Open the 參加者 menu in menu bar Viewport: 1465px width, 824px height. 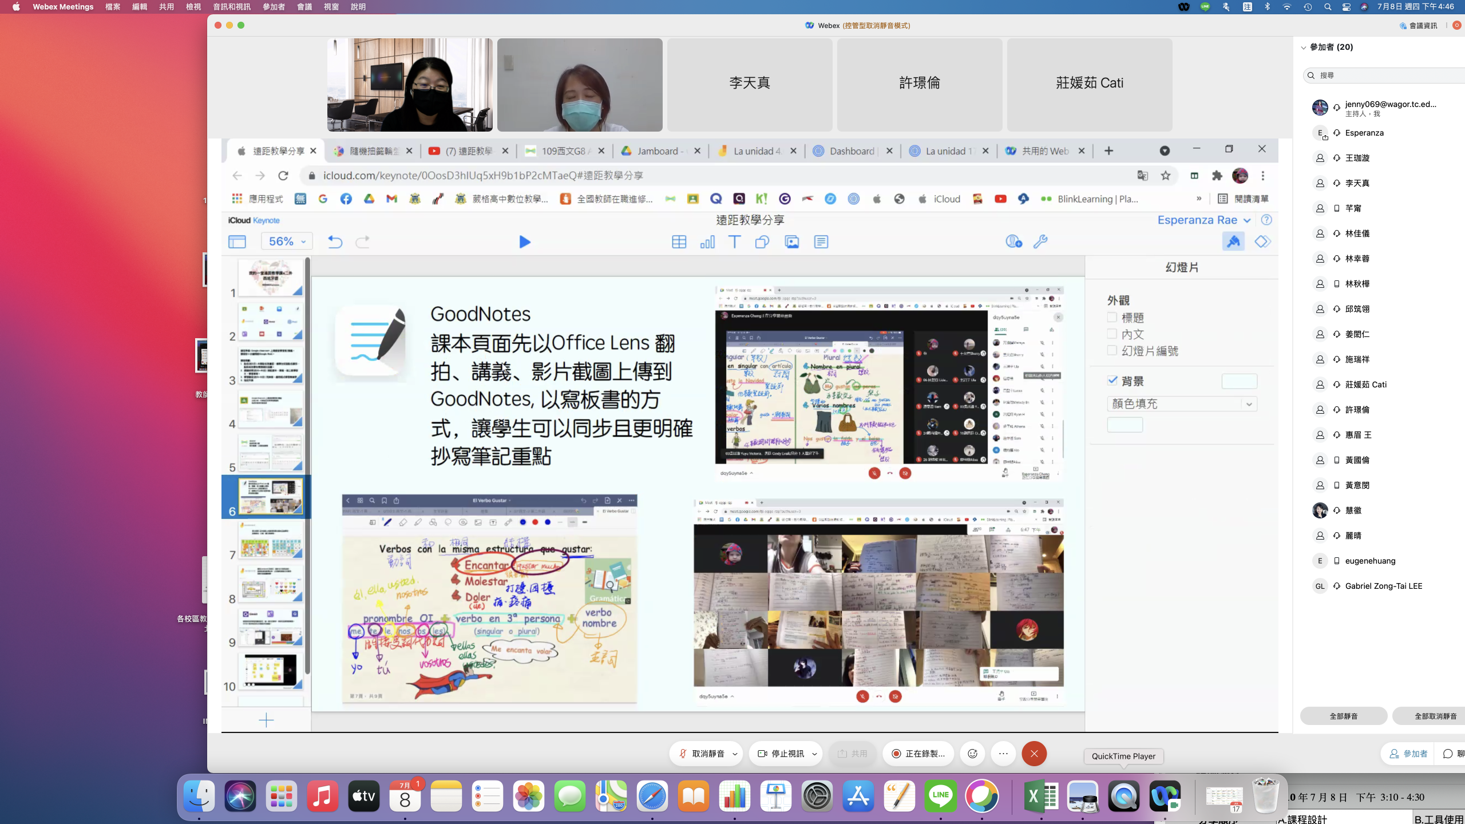[x=274, y=7]
